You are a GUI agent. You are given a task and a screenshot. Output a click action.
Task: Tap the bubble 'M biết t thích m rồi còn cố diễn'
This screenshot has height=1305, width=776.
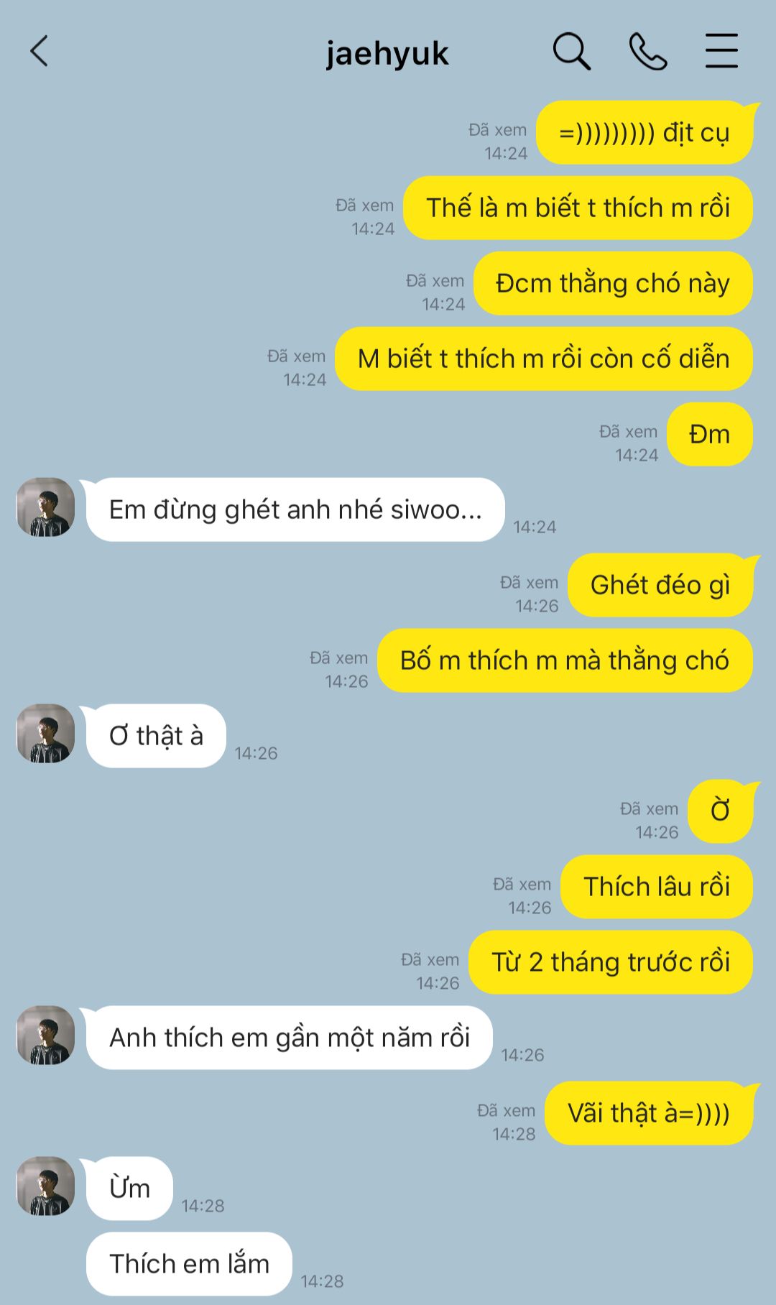544,359
